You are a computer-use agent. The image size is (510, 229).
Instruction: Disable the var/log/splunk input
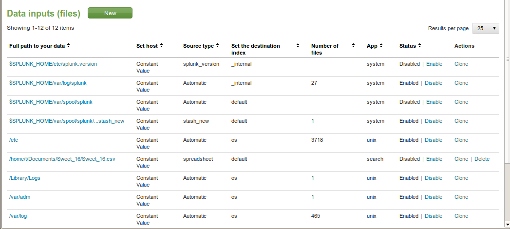(434, 83)
